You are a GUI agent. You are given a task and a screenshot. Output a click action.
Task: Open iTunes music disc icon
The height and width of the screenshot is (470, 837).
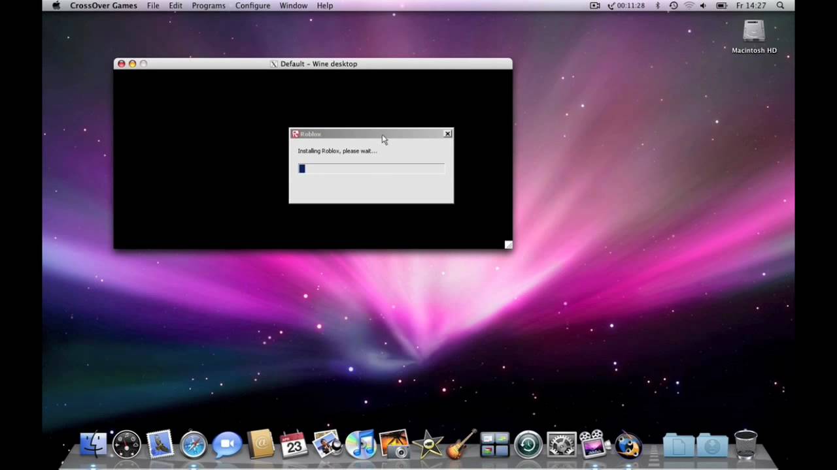[x=360, y=445]
